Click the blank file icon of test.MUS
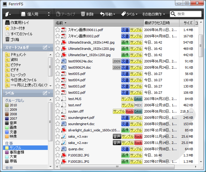The height and width of the screenshot is (172, 206). tap(64, 99)
